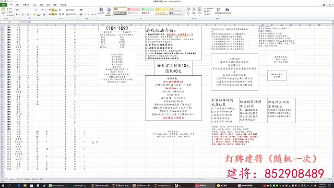Switch to the Data ribbon tab
Screen dimensions: 334x188
click(x=41, y=5)
